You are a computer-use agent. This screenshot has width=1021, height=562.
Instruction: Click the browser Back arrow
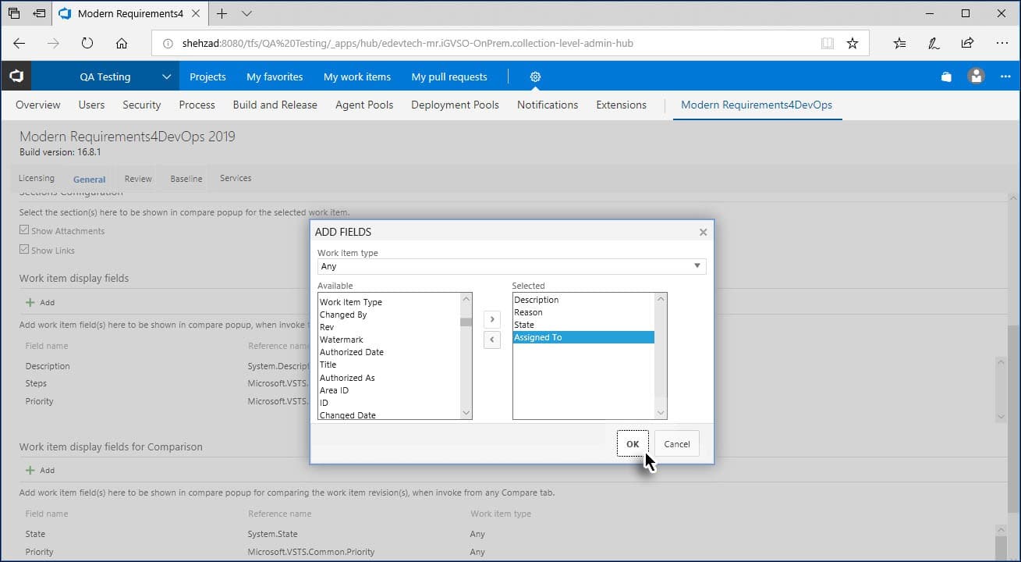[x=19, y=44]
